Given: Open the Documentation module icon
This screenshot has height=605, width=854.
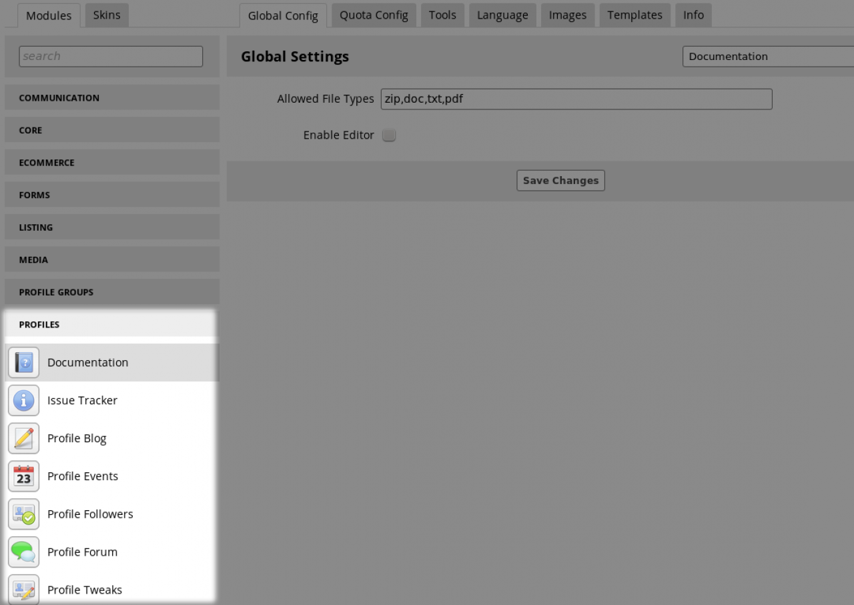Looking at the screenshot, I should point(24,362).
